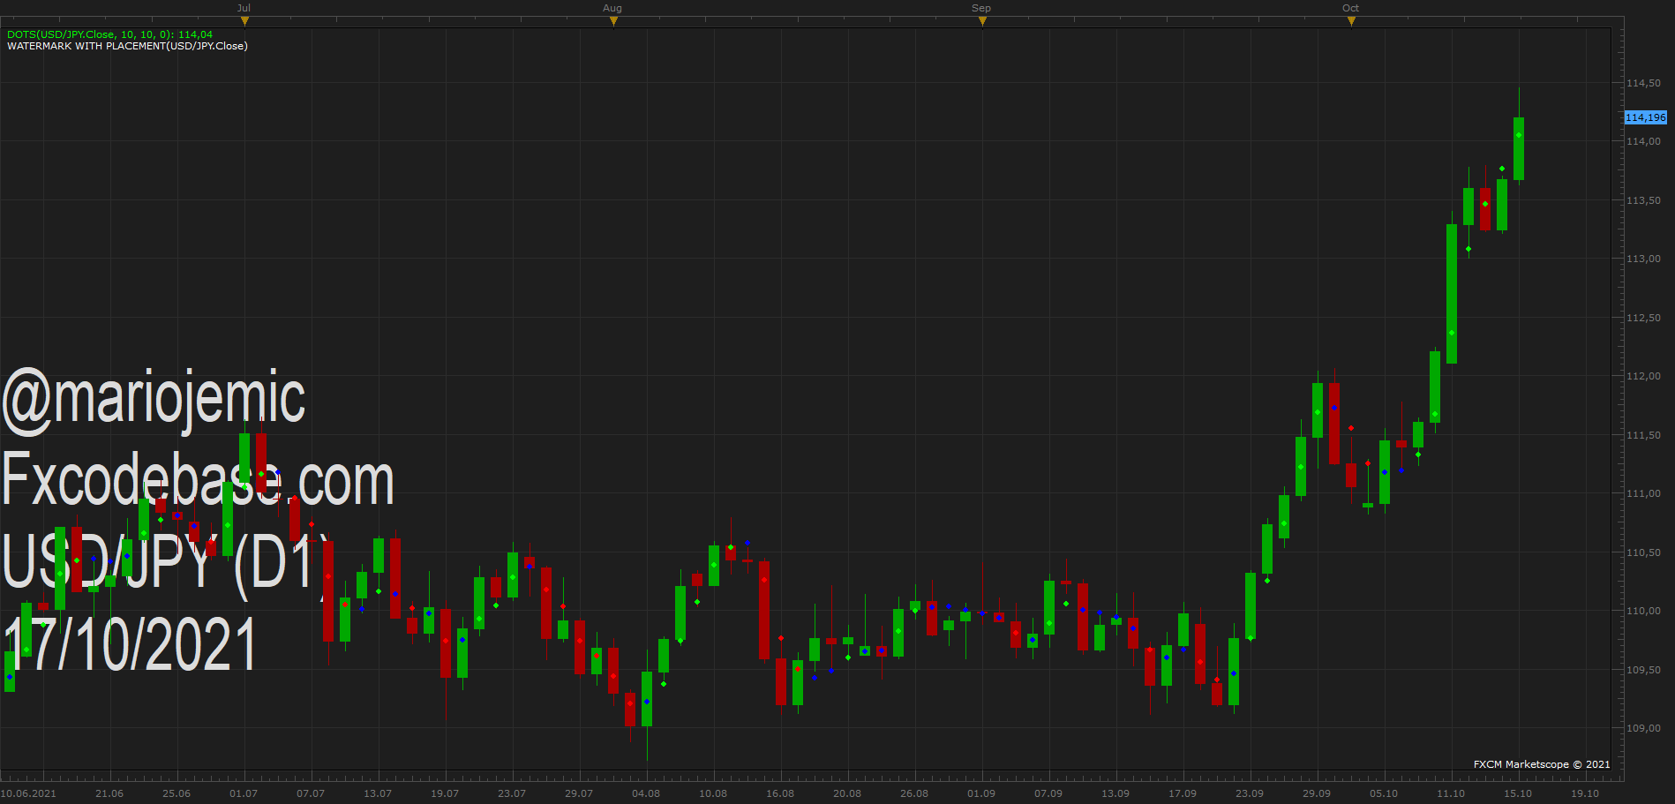Click the 20.08 date axis label

pos(847,793)
